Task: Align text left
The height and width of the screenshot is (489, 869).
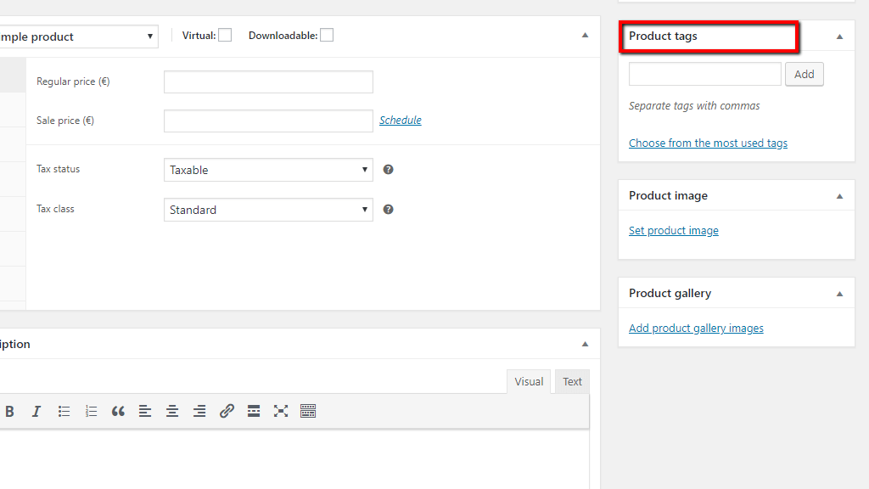Action: coord(145,412)
